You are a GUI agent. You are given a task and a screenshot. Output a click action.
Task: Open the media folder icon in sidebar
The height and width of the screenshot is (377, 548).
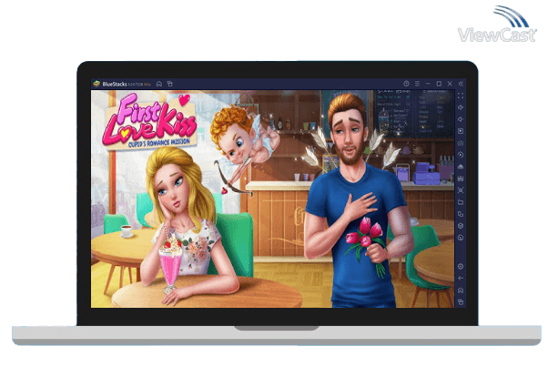[x=461, y=202]
